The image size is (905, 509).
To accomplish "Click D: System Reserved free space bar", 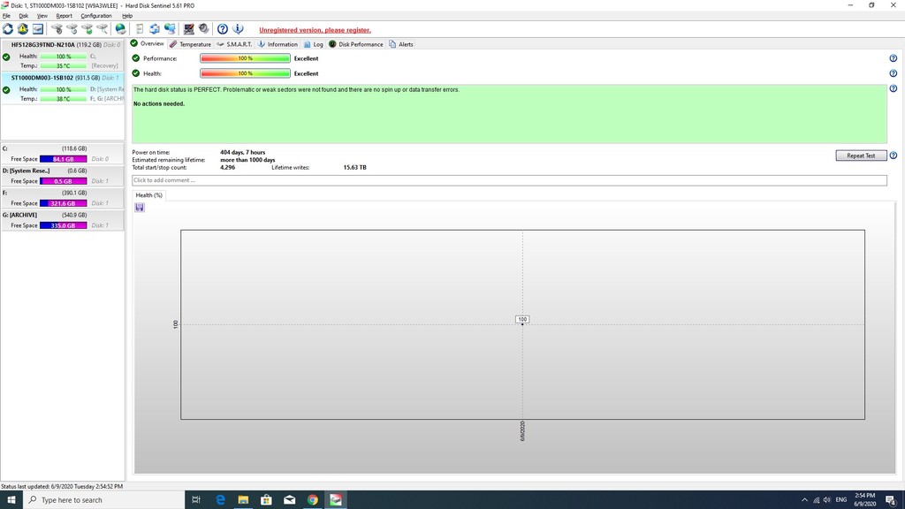I will pos(64,181).
